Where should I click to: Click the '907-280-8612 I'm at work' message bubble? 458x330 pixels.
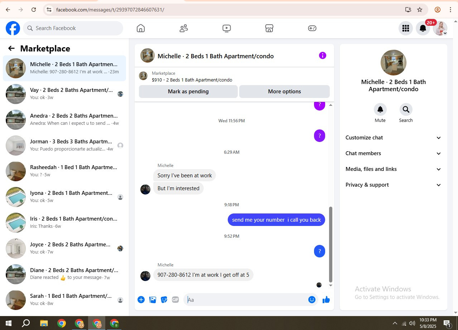coord(203,275)
